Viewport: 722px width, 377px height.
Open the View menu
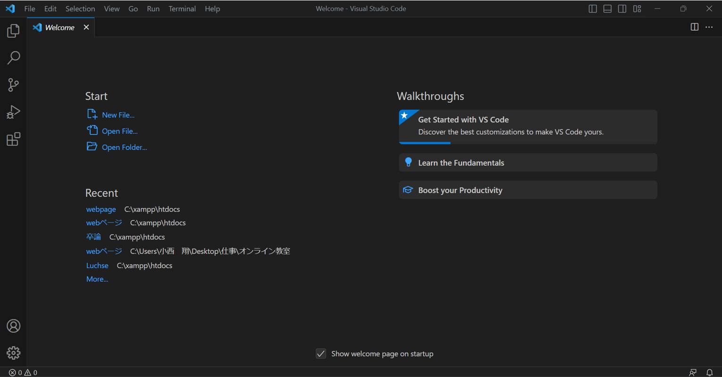tap(112, 8)
